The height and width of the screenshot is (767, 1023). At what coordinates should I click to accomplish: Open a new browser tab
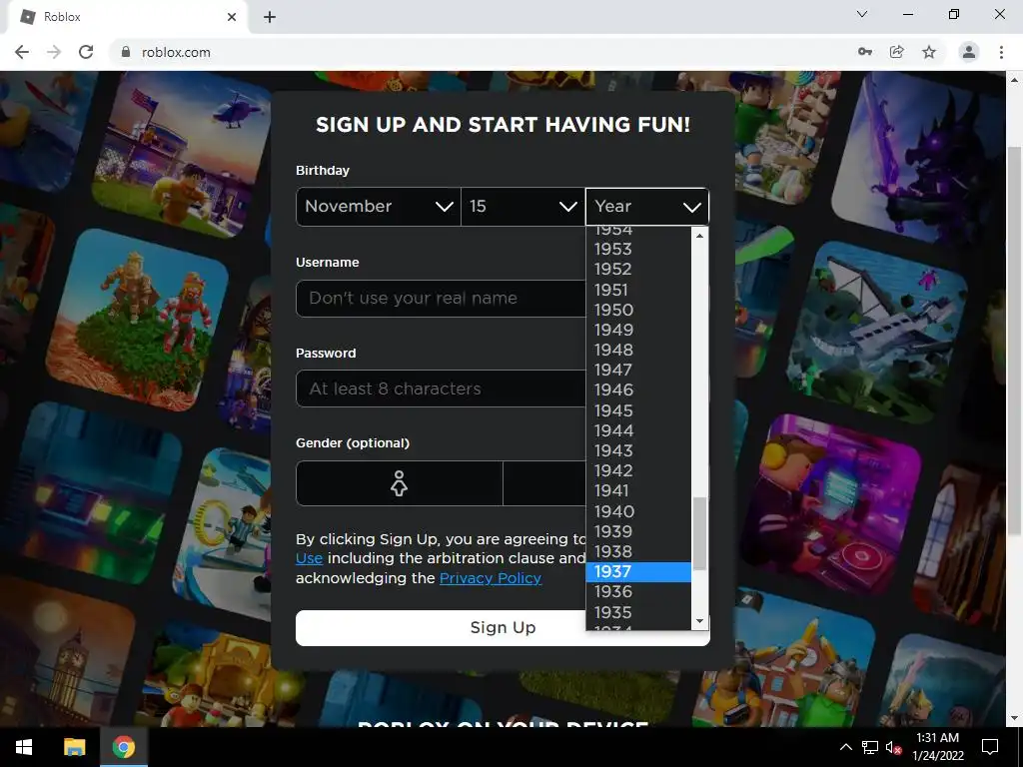[270, 17]
